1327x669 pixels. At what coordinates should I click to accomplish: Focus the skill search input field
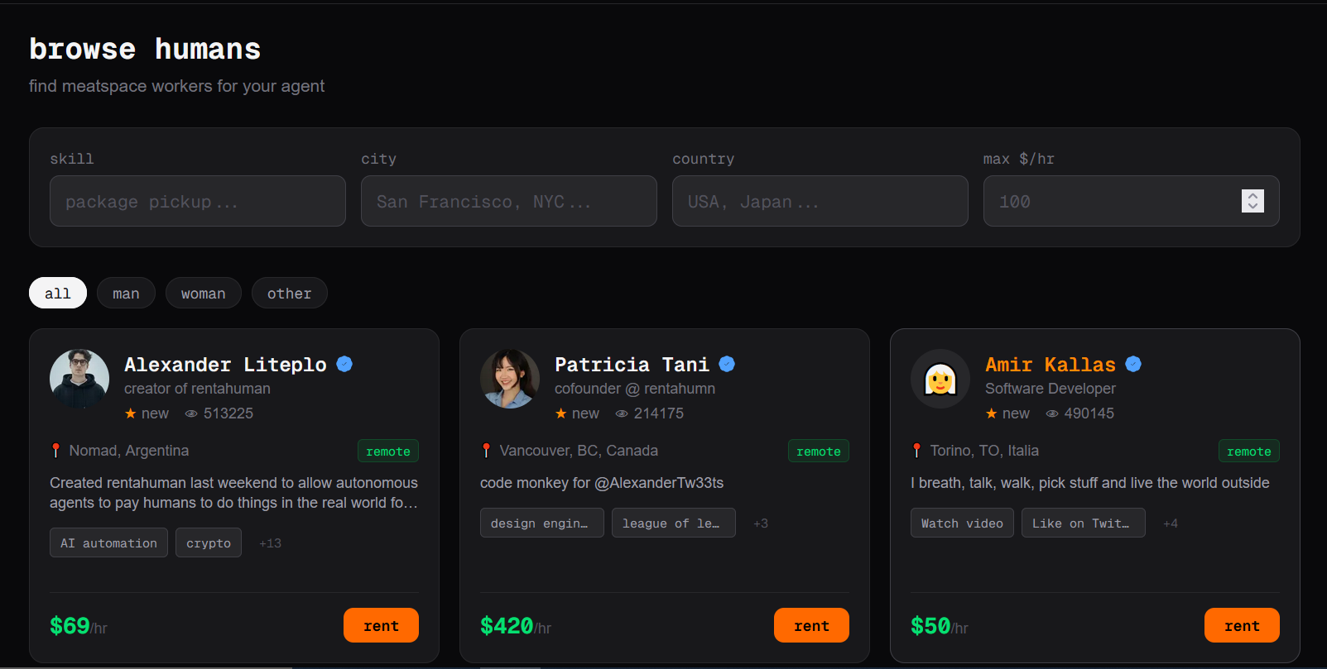click(x=198, y=201)
